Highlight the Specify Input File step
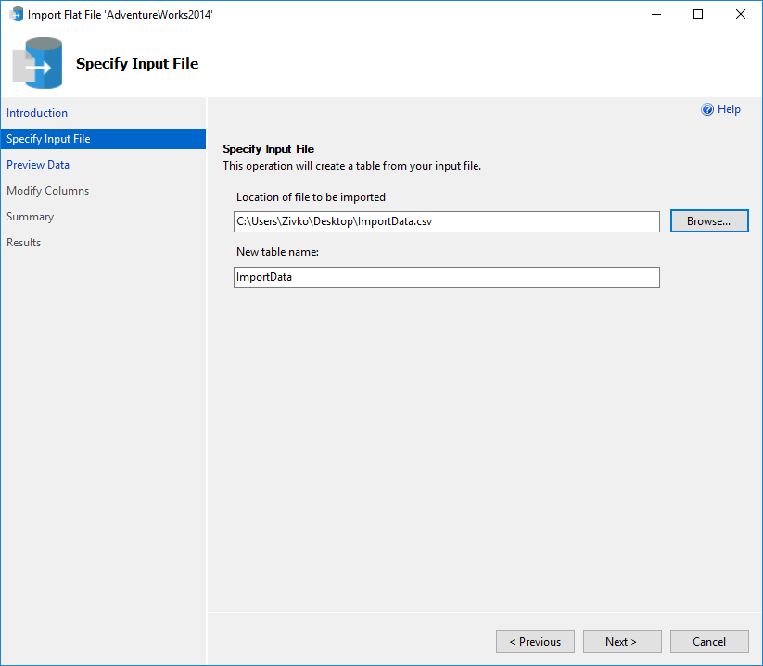The image size is (763, 666). pos(47,138)
